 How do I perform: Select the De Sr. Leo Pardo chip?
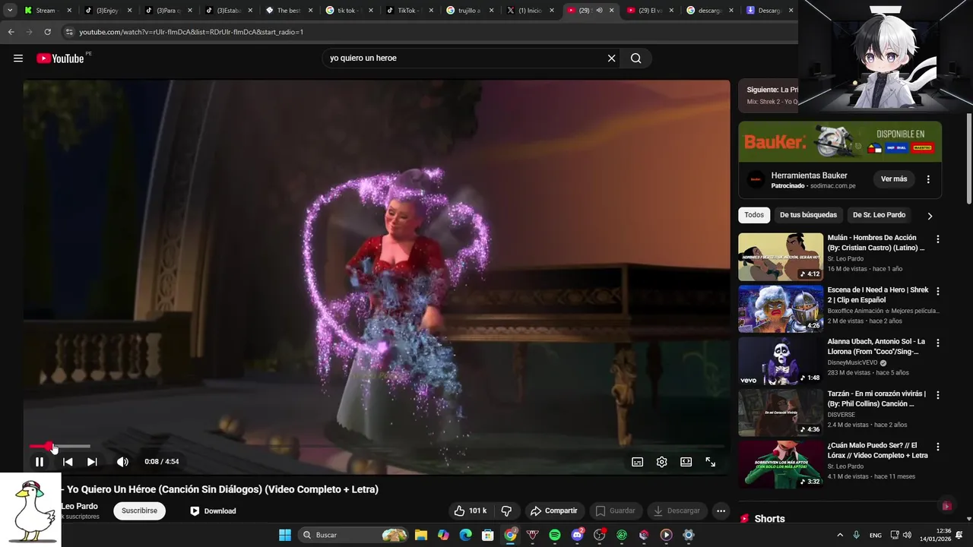click(879, 215)
